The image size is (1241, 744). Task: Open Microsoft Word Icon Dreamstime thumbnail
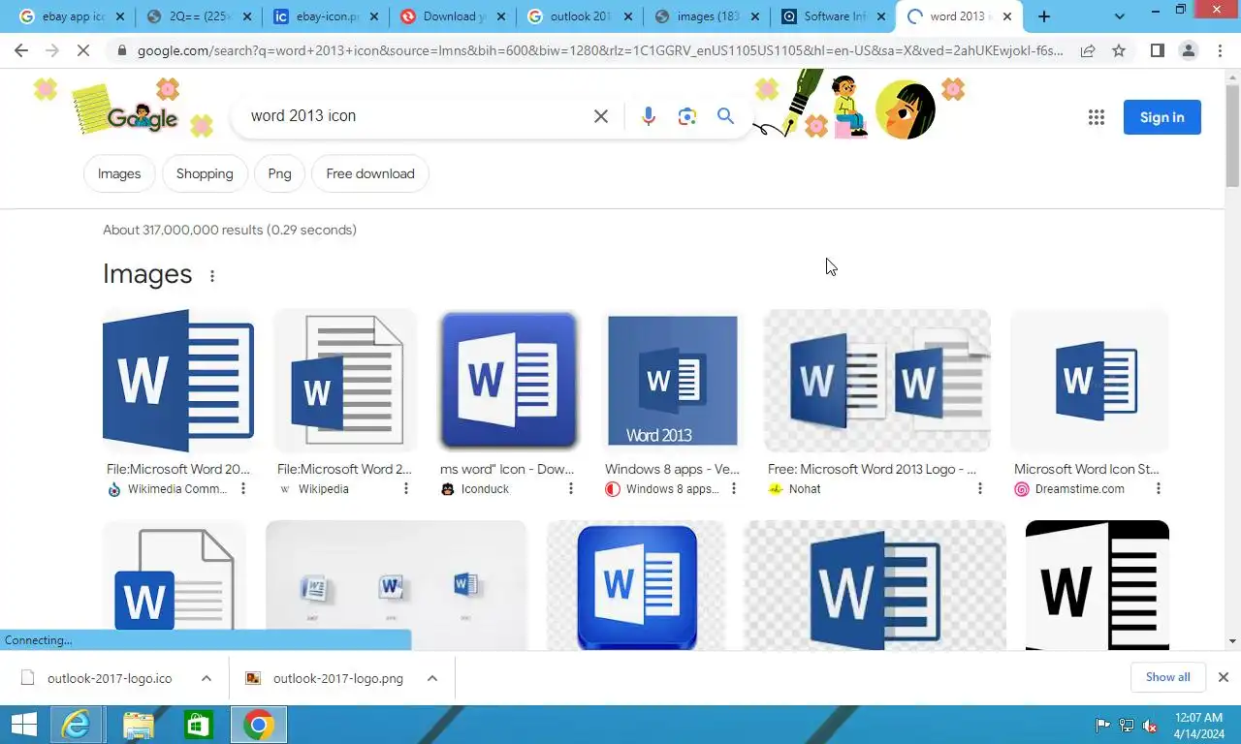[1090, 381]
